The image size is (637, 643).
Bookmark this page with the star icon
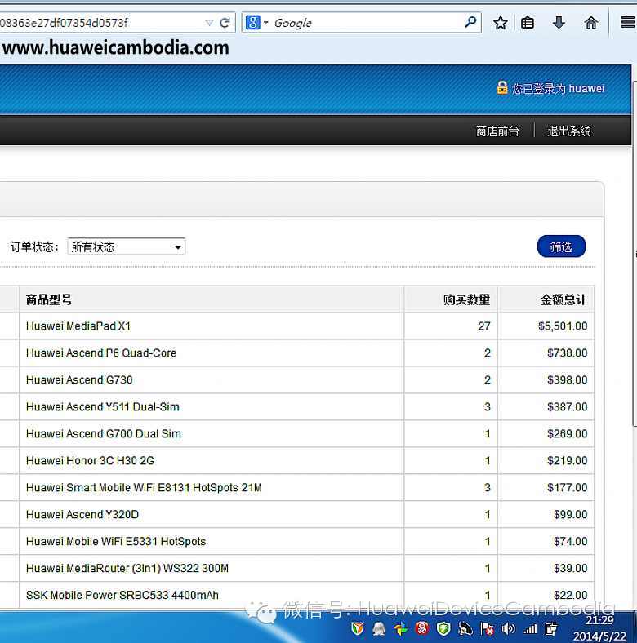pyautogui.click(x=501, y=23)
